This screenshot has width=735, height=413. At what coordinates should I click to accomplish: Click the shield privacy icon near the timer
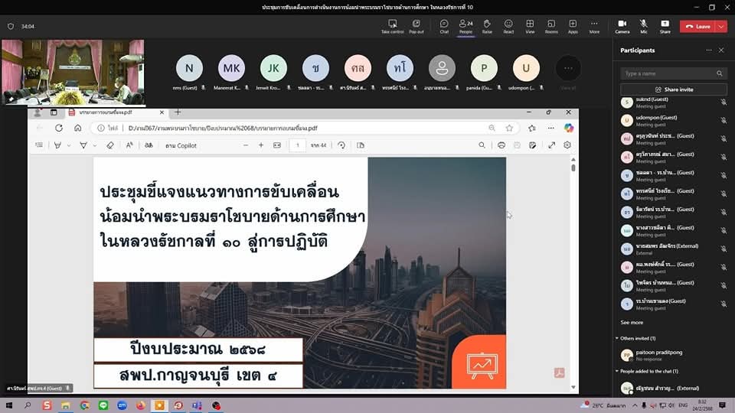click(11, 27)
